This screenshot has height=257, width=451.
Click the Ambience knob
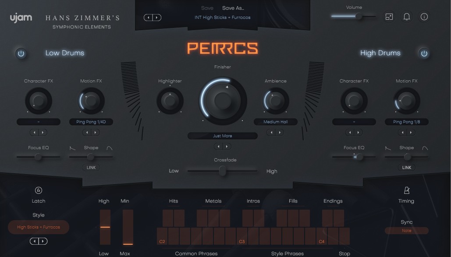[x=276, y=101]
